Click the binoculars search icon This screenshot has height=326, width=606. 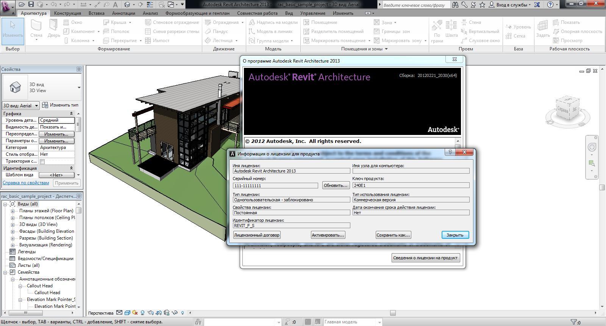(x=455, y=5)
